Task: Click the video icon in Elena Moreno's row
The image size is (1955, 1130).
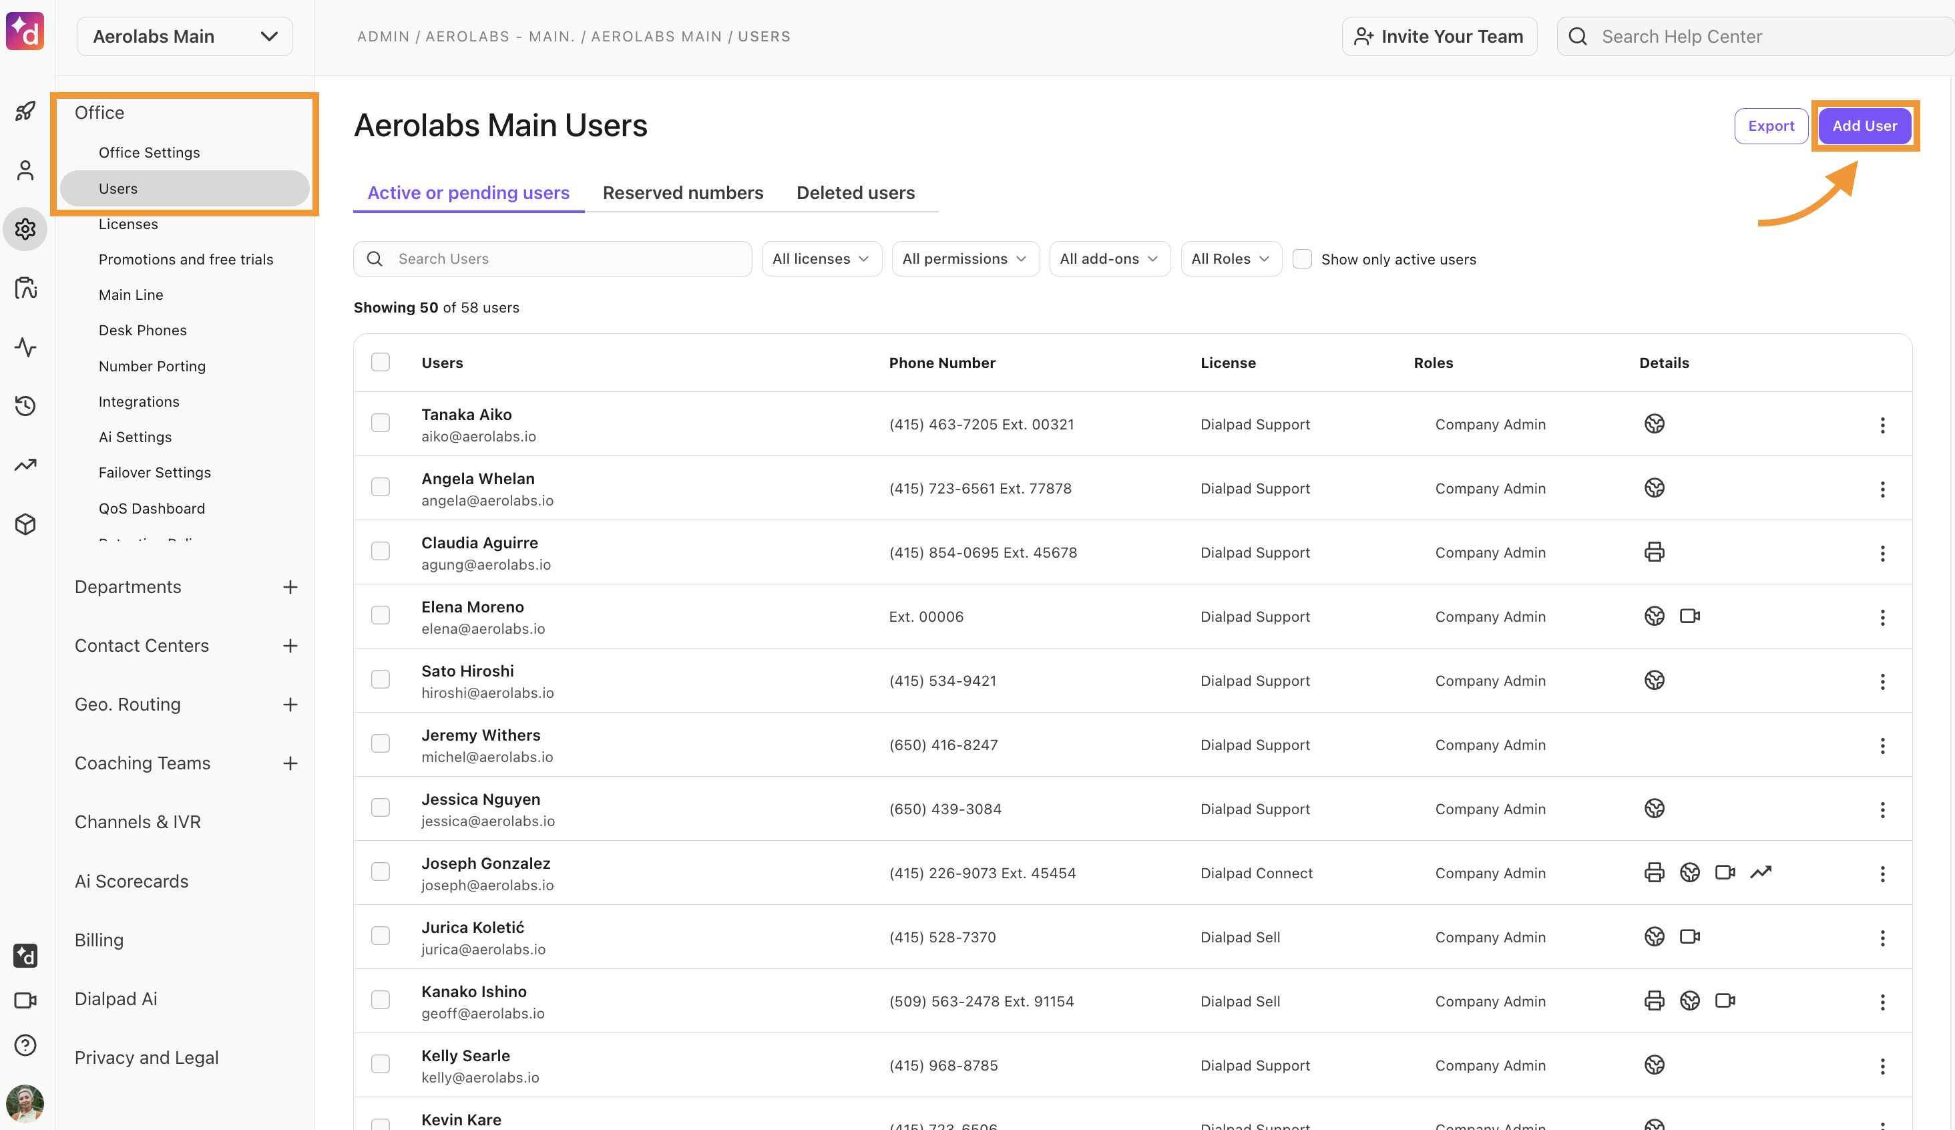Action: tap(1690, 616)
